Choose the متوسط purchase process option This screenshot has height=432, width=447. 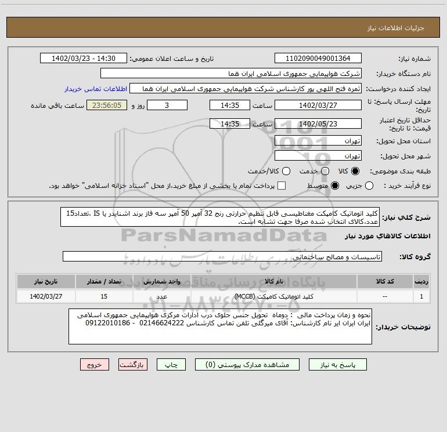pos(335,186)
